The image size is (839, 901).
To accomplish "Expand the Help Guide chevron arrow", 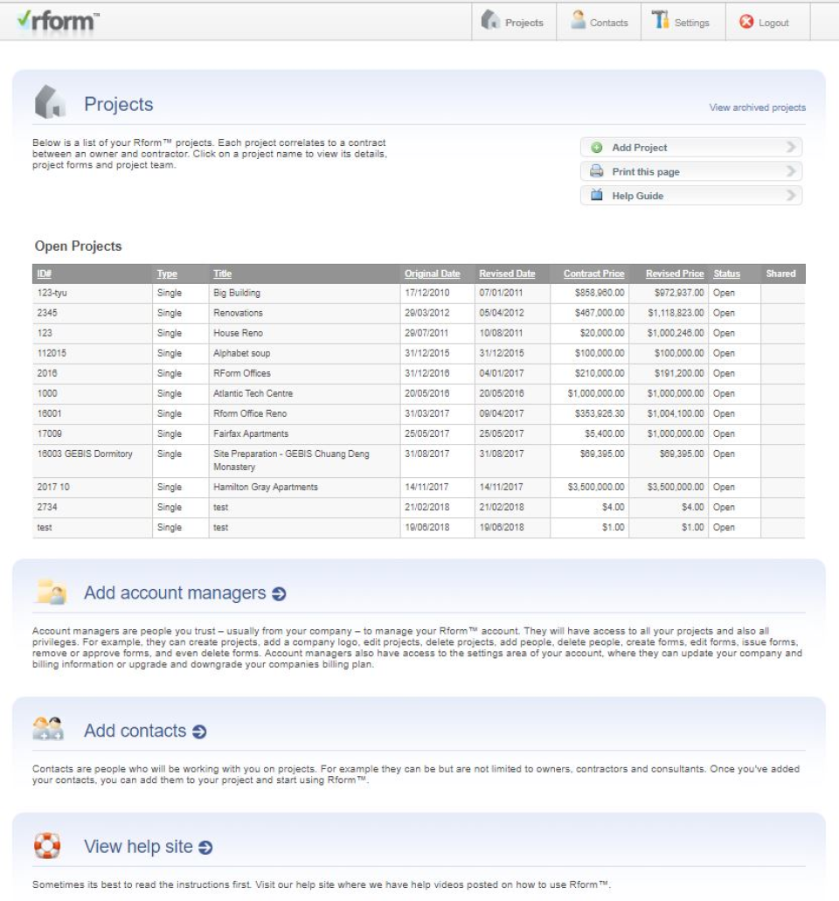I will [x=791, y=196].
